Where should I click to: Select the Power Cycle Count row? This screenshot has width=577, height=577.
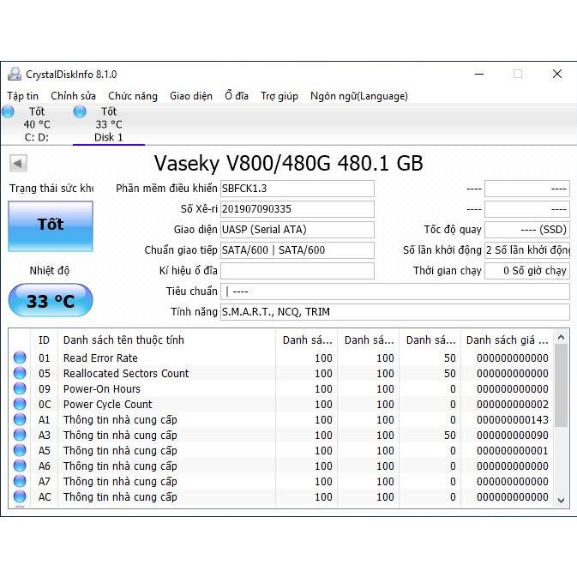pos(281,404)
